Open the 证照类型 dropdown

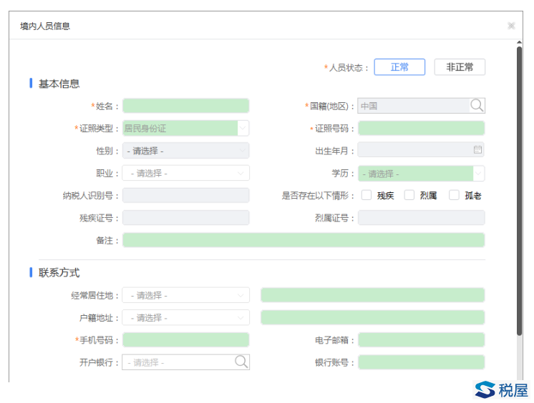[x=186, y=128]
